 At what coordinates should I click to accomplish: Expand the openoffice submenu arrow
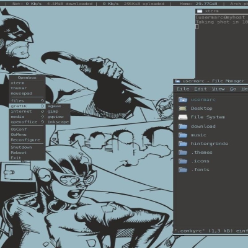42,122
